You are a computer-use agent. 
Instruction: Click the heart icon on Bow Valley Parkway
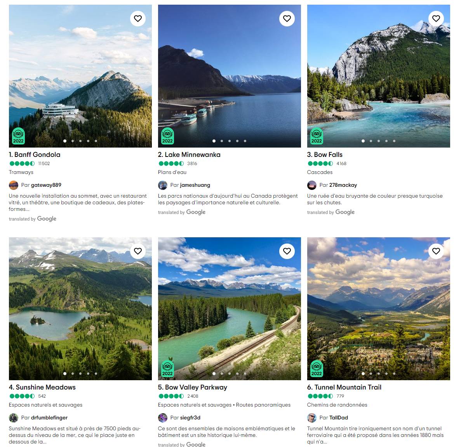287,251
